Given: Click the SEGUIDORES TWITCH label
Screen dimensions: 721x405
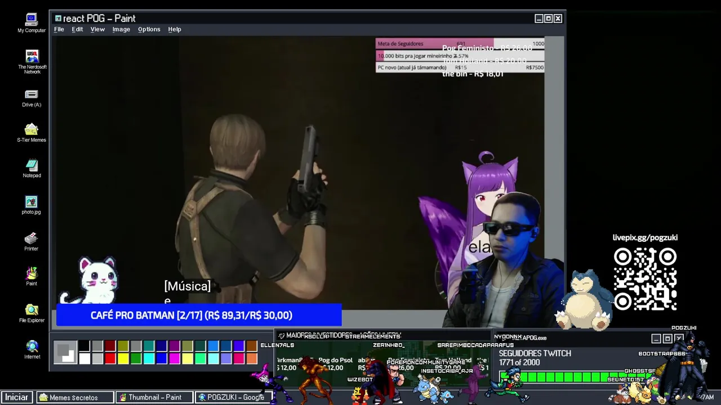Looking at the screenshot, I should pyautogui.click(x=535, y=353).
